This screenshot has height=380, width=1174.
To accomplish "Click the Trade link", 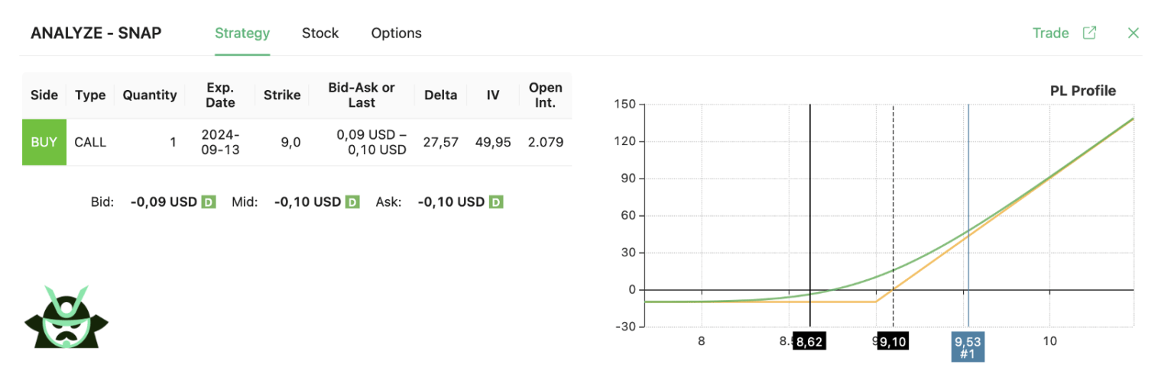I will pyautogui.click(x=1050, y=33).
